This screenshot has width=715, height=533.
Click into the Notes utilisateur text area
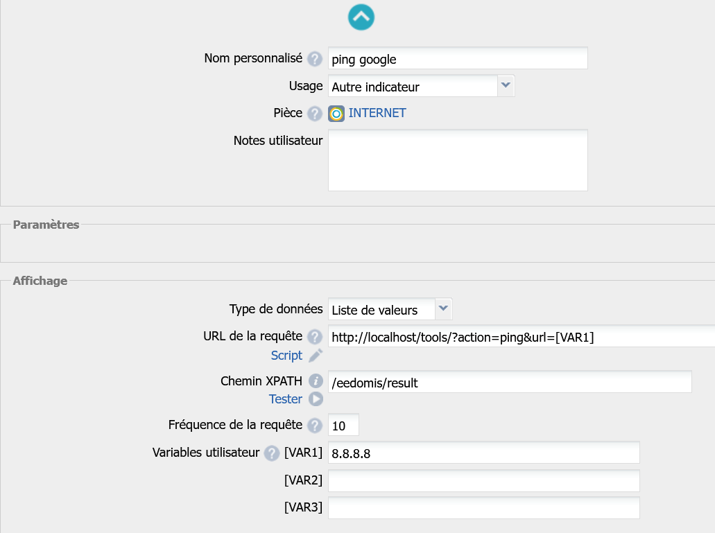coord(458,159)
